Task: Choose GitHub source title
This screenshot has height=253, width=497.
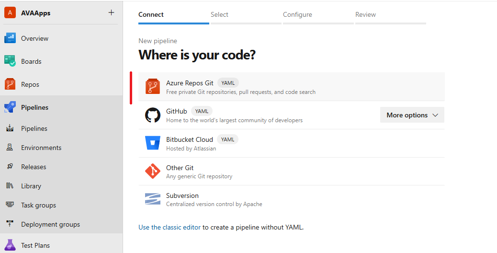Action: tap(177, 111)
